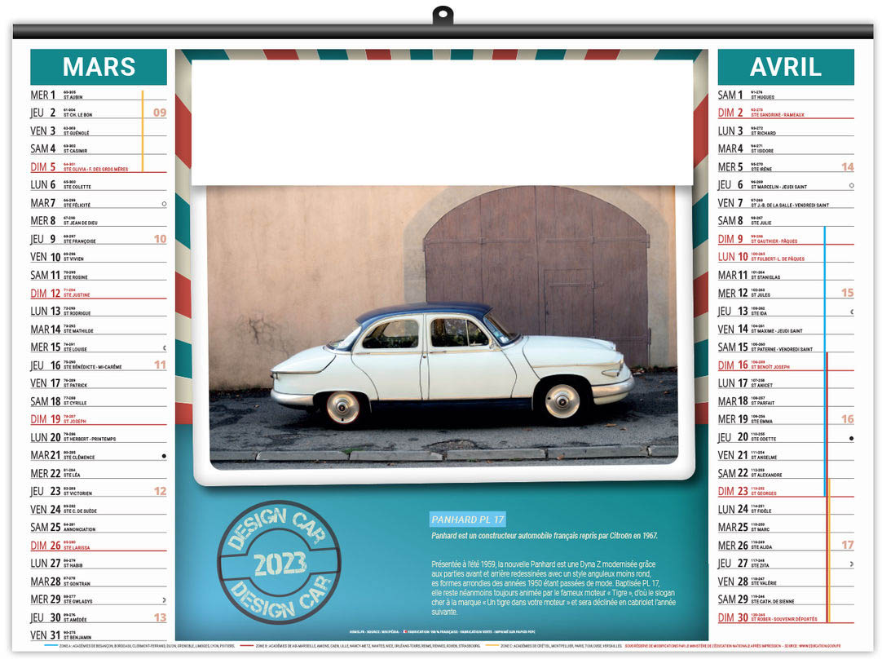Click the full moon icon on MAR 7
882x659 pixels.
pyautogui.click(x=164, y=204)
